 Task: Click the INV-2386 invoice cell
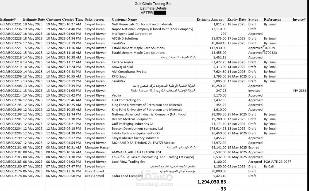[x=300, y=91]
